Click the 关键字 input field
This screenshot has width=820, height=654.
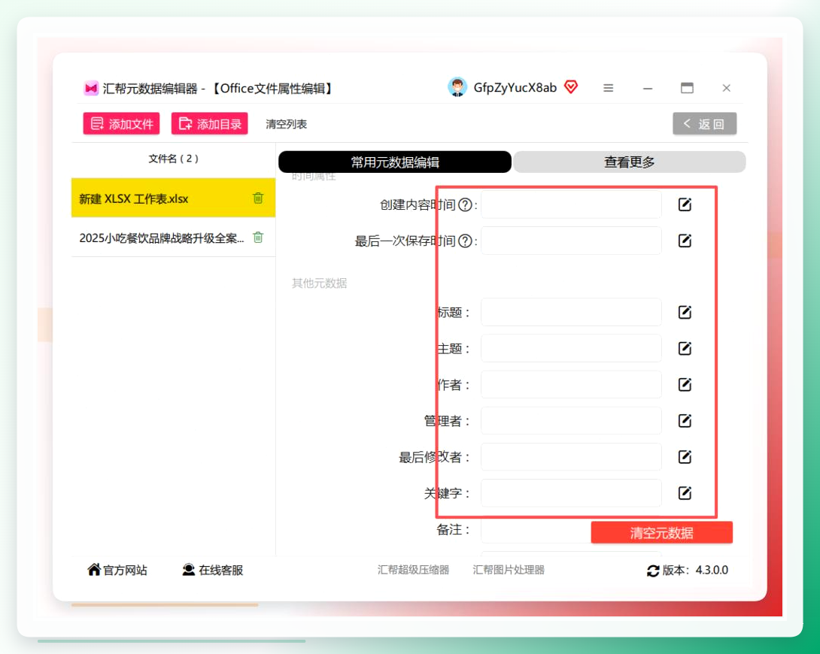click(571, 493)
